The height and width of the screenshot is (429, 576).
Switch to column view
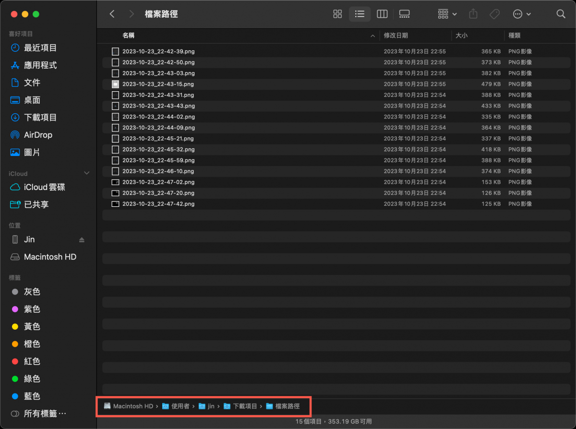point(382,14)
